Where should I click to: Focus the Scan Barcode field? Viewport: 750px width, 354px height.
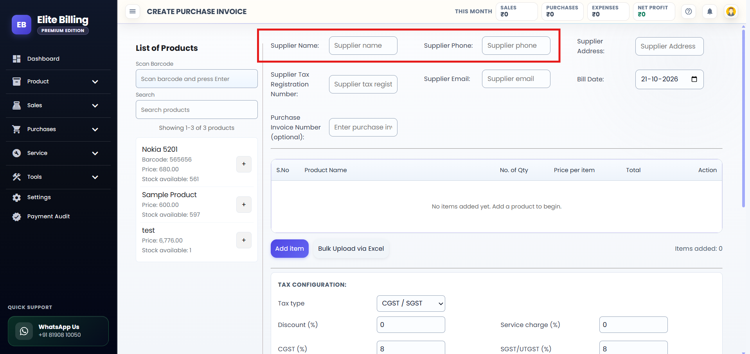(197, 79)
